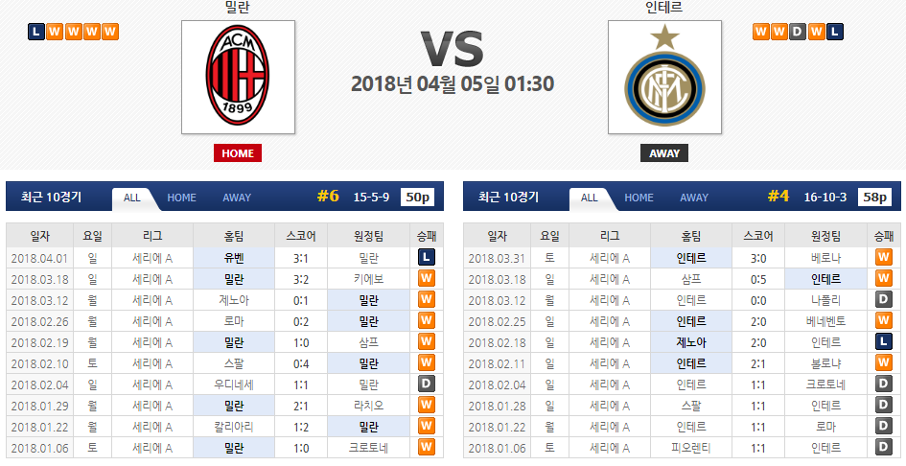906x466 pixels.
Task: Select AWAY tab in Inter recent matches panel
Action: (x=694, y=198)
